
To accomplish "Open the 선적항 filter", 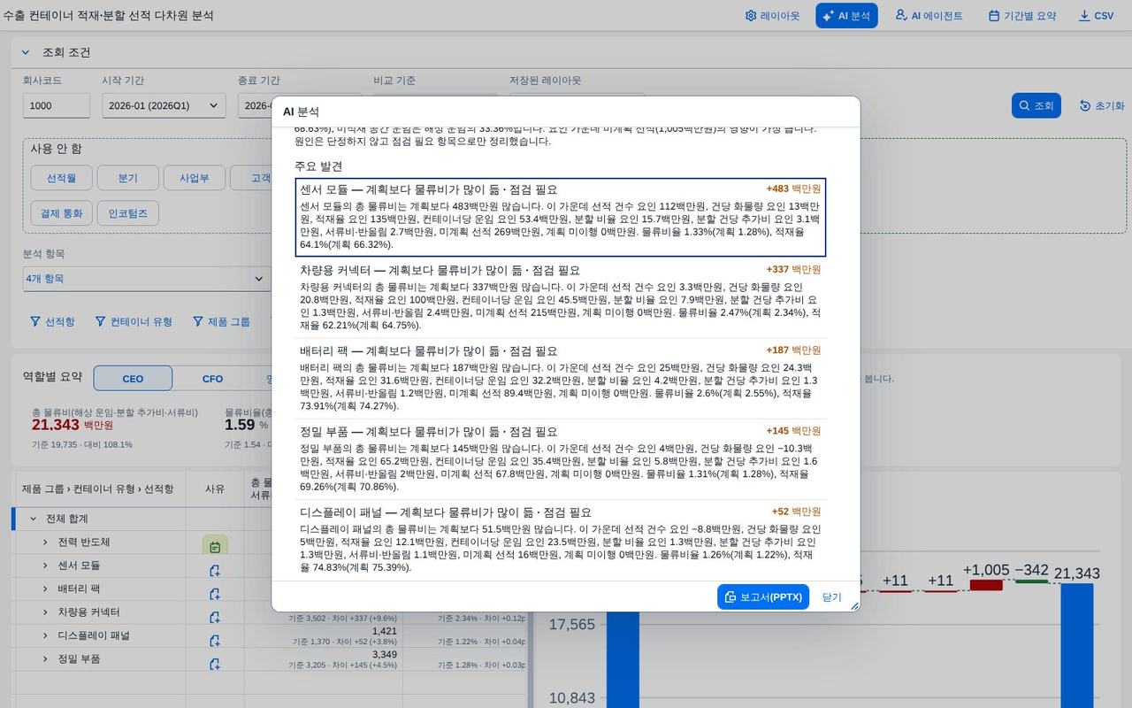I will [52, 321].
